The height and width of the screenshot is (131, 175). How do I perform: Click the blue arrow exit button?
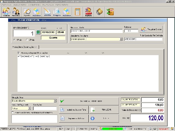point(104,118)
